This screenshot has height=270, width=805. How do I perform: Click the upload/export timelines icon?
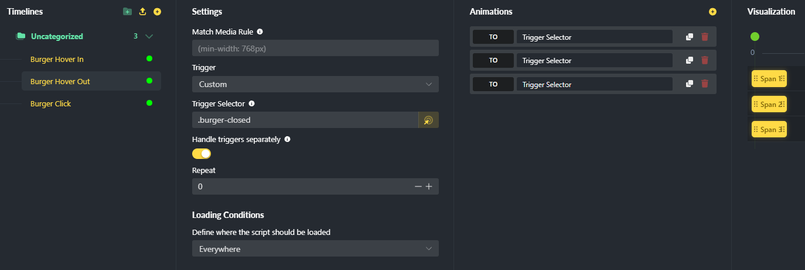pos(142,12)
